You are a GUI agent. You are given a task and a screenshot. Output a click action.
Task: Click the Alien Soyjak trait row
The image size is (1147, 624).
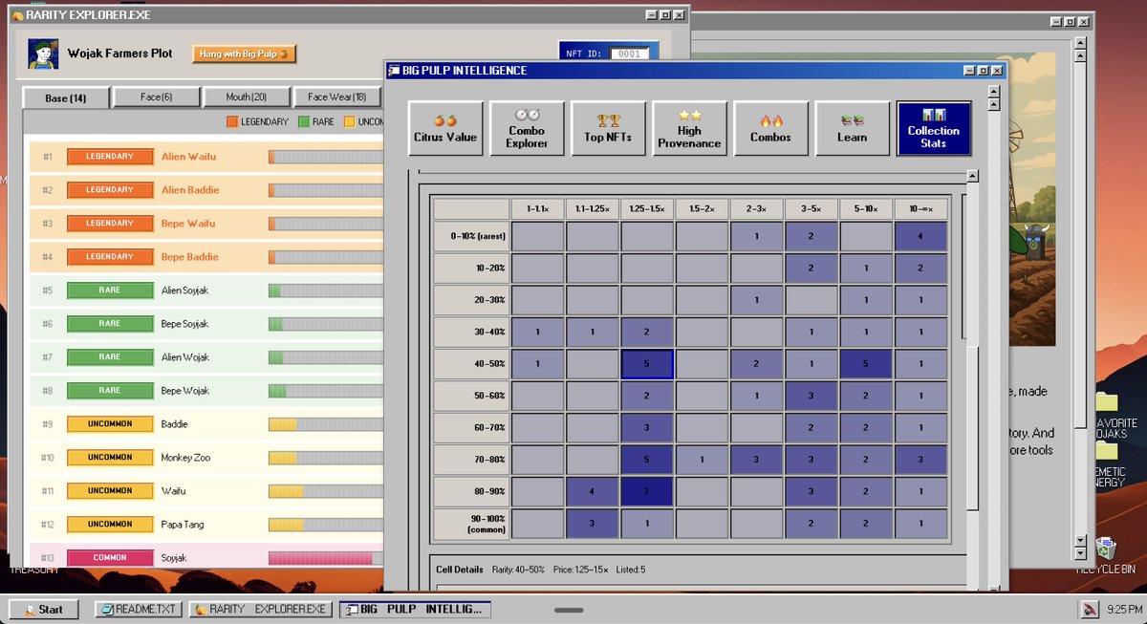[x=206, y=290]
